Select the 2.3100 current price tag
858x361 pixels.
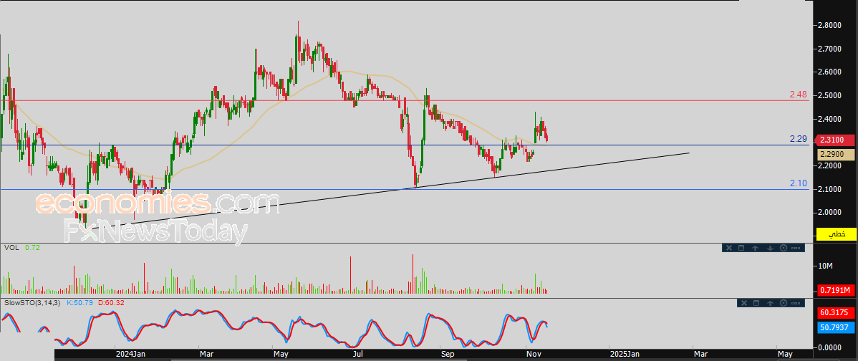pos(836,140)
